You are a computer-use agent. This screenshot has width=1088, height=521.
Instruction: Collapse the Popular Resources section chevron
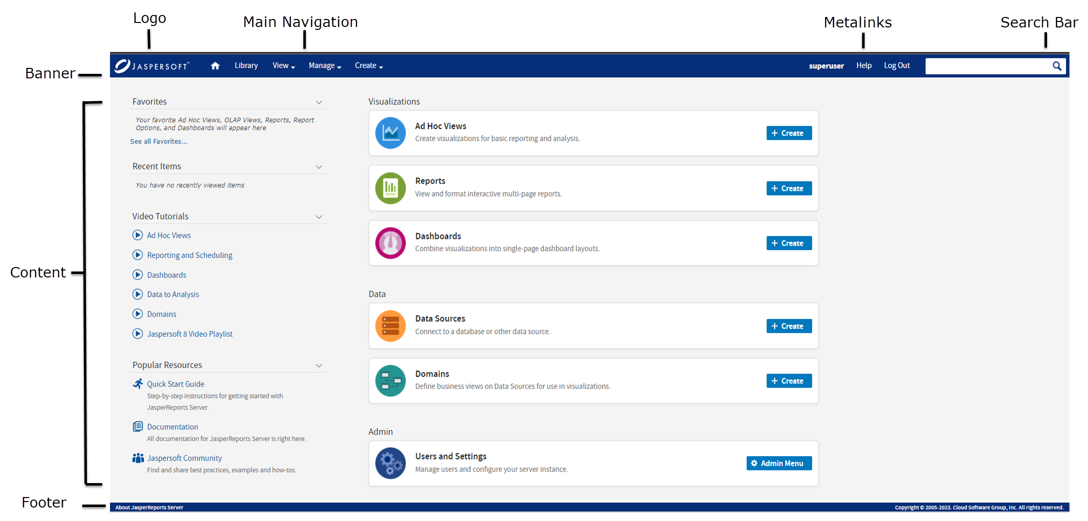coord(319,366)
